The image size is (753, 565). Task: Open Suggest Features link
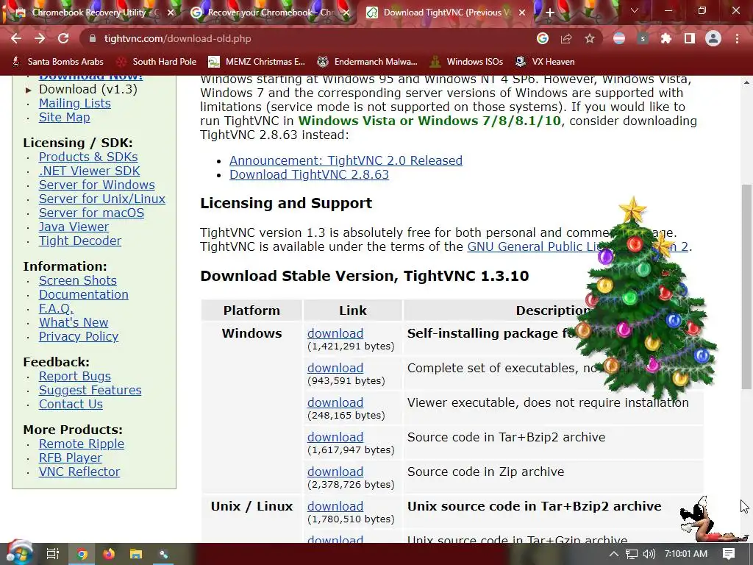(x=90, y=390)
